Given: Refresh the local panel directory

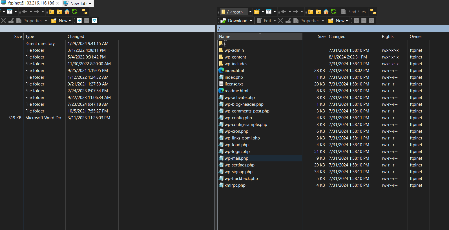Looking at the screenshot, I should click(x=75, y=12).
